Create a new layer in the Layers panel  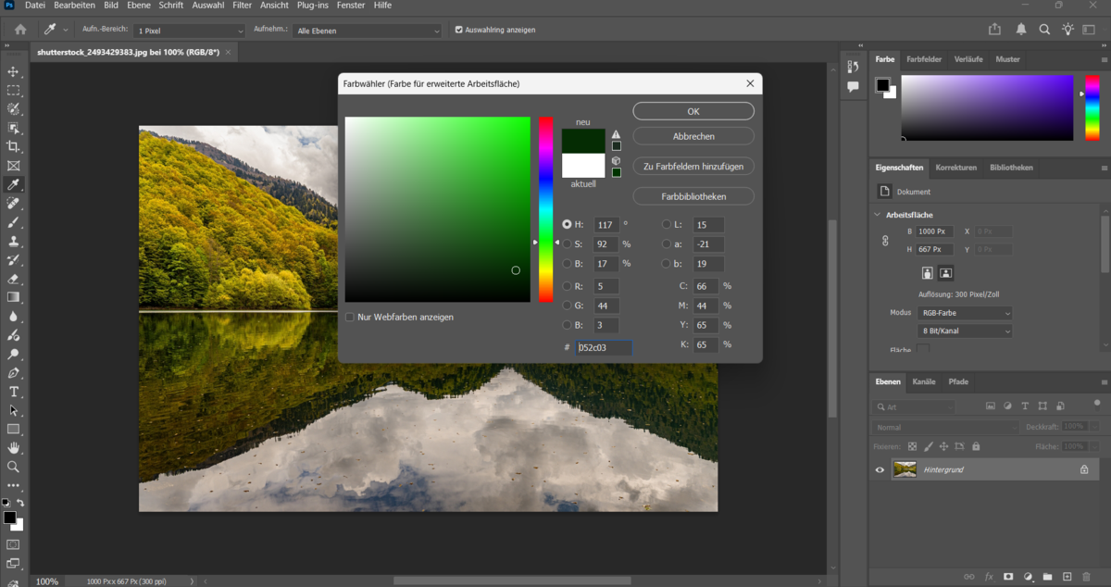[x=1067, y=577]
